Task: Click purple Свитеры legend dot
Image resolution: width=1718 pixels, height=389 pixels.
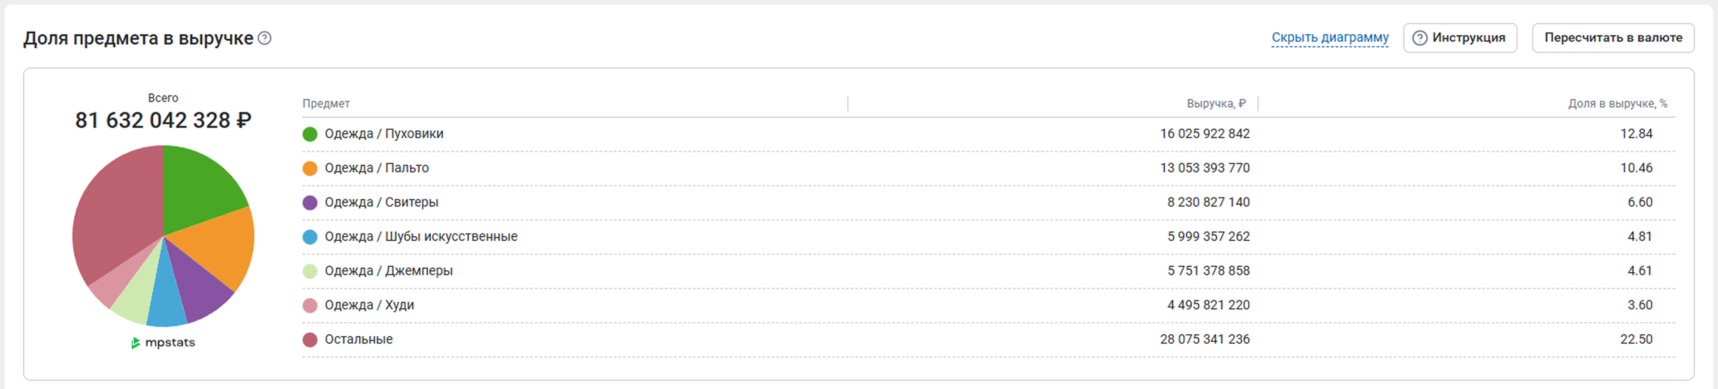Action: point(310,203)
